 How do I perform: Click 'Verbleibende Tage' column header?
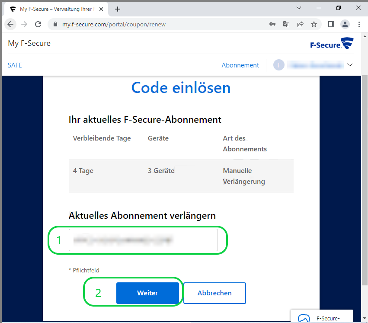click(x=102, y=138)
